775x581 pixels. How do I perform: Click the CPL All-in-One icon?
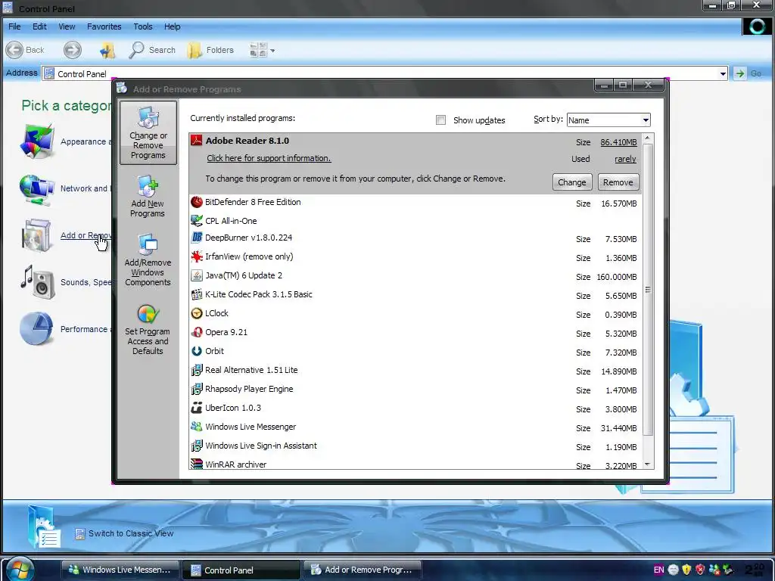tap(197, 220)
